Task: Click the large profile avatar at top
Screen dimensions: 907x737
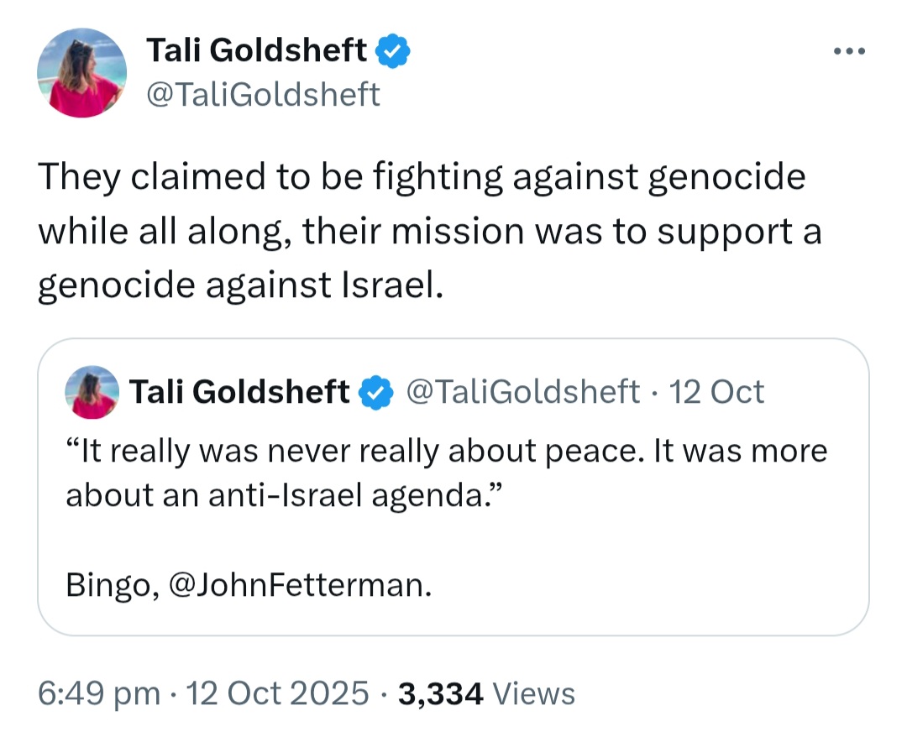Action: coord(81,73)
